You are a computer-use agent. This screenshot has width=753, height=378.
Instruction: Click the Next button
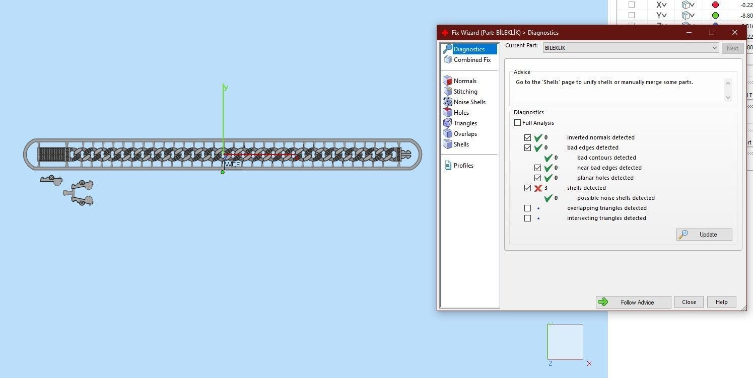click(x=732, y=48)
